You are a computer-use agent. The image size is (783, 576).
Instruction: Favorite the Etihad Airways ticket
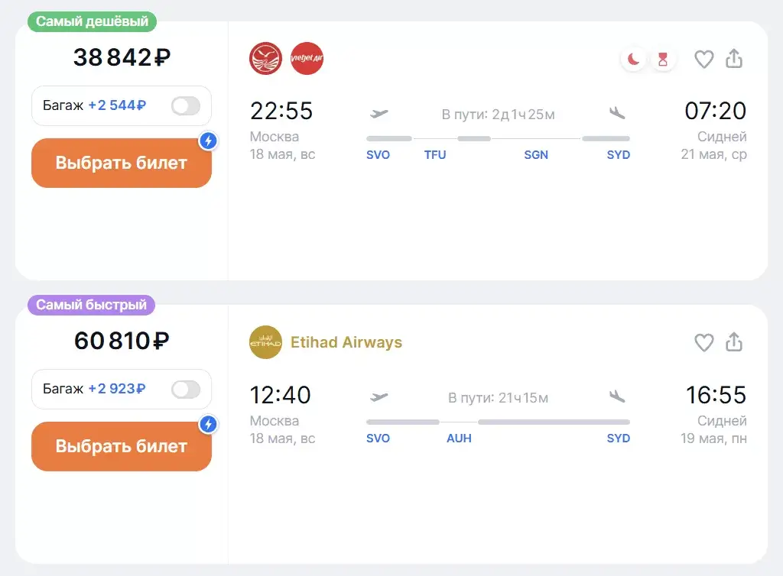pos(703,342)
